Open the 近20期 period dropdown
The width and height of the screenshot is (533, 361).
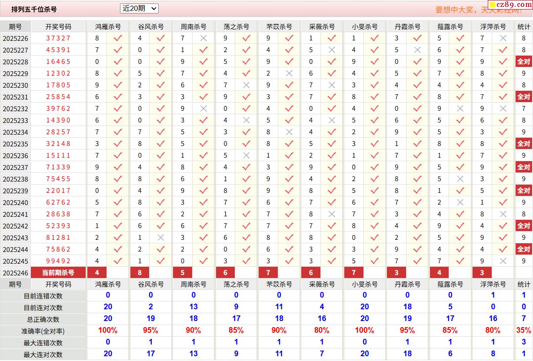[139, 8]
